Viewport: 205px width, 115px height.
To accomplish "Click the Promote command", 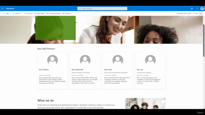I will point(29,13).
